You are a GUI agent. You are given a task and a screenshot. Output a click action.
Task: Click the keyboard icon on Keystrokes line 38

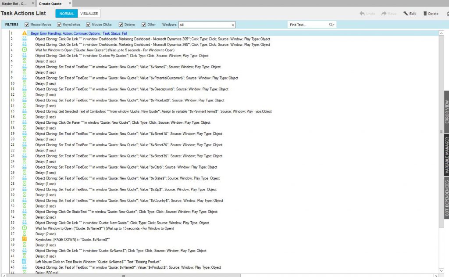(x=25, y=239)
